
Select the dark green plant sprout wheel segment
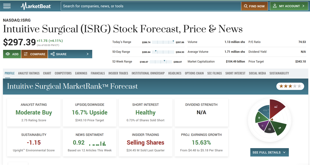279,127
